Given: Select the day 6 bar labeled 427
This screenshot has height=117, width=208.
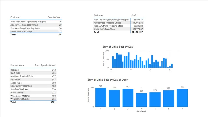Looking at the screenshot, I should 169,98.
